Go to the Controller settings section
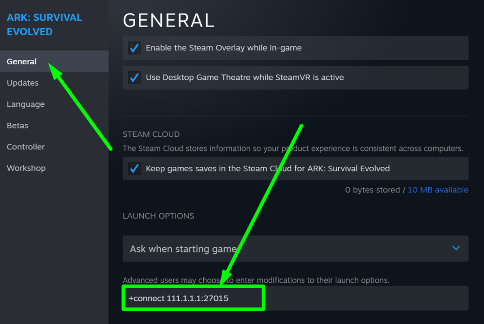484x324 pixels. pos(26,147)
